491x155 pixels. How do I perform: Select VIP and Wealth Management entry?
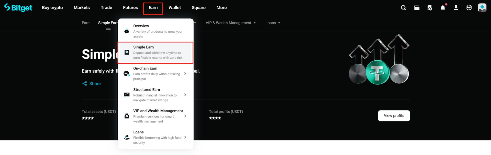[155, 116]
